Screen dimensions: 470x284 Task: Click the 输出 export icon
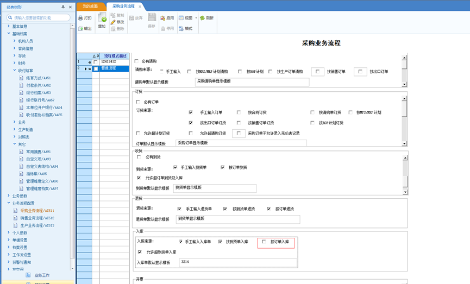(x=80, y=28)
